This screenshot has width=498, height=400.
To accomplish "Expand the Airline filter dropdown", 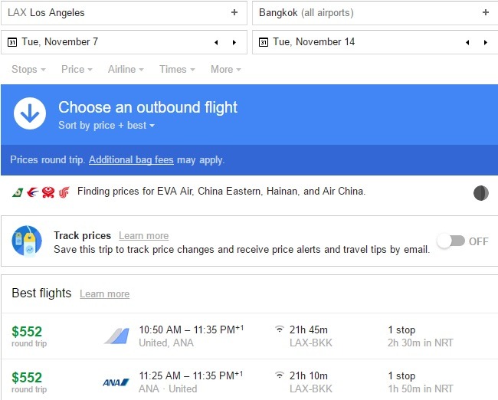I will tap(126, 69).
